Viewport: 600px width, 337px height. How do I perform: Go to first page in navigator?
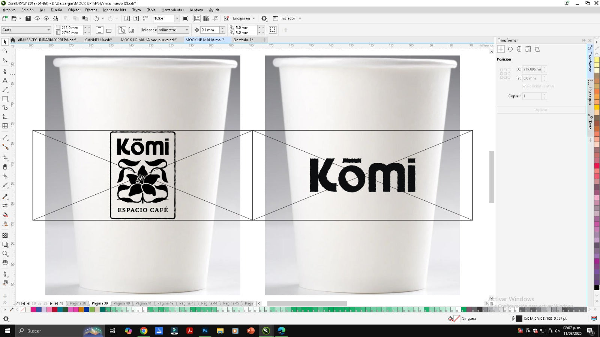pyautogui.click(x=23, y=304)
